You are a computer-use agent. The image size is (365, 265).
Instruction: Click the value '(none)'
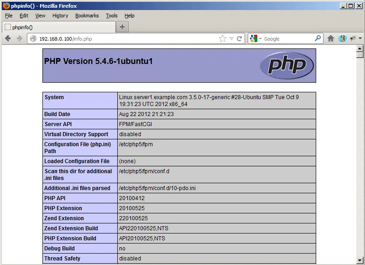[127, 161]
